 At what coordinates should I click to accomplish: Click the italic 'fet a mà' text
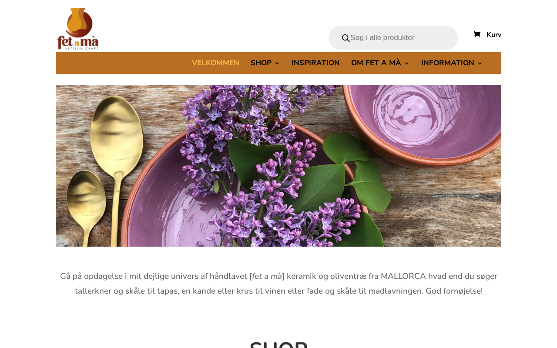point(267,276)
